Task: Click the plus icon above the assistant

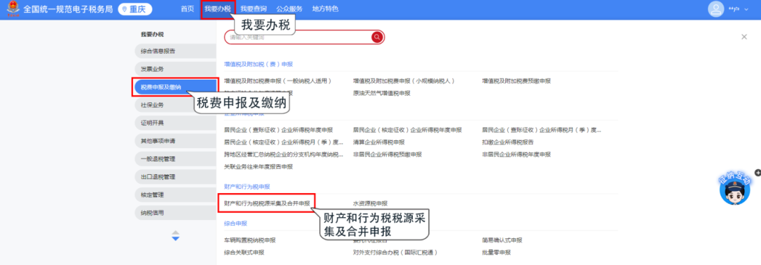Action: coord(757,172)
